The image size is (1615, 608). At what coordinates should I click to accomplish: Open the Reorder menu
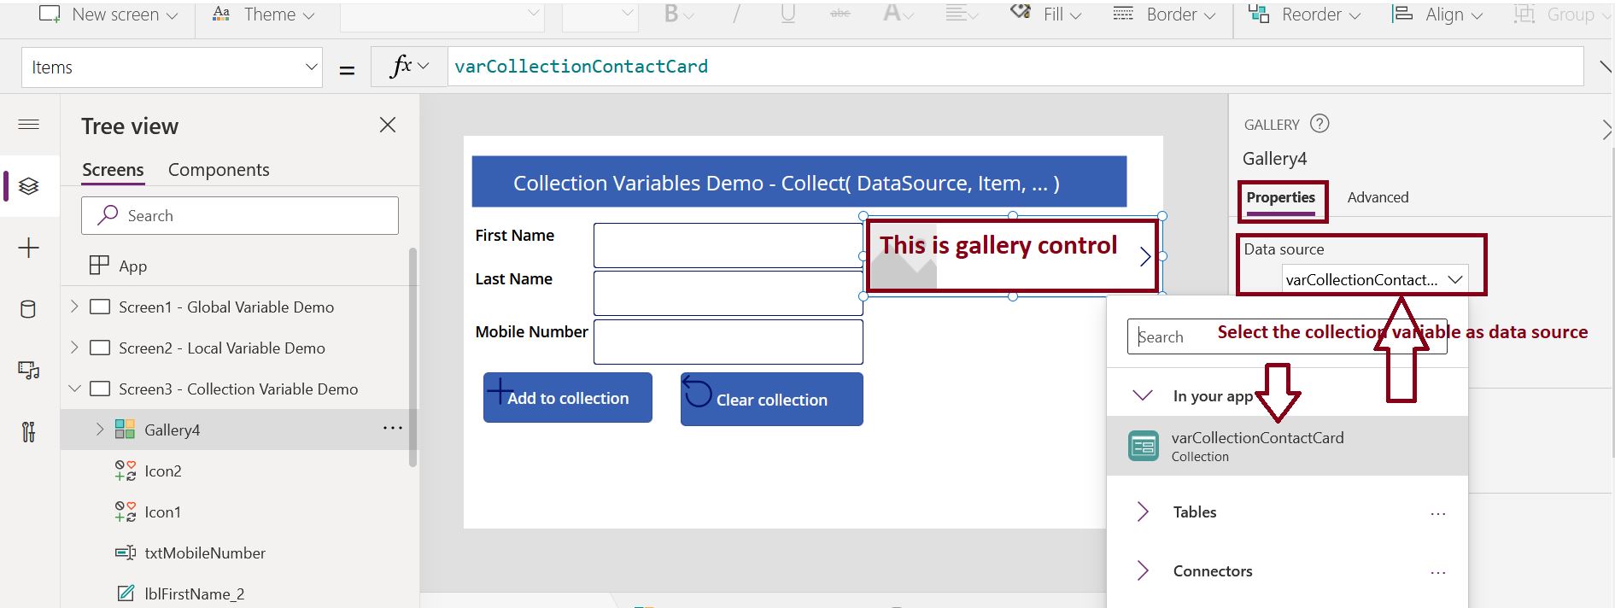(1304, 15)
